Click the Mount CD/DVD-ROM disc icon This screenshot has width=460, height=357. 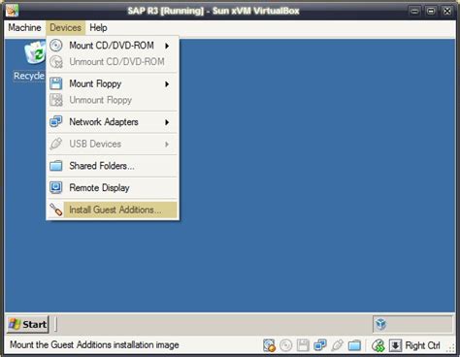[56, 46]
